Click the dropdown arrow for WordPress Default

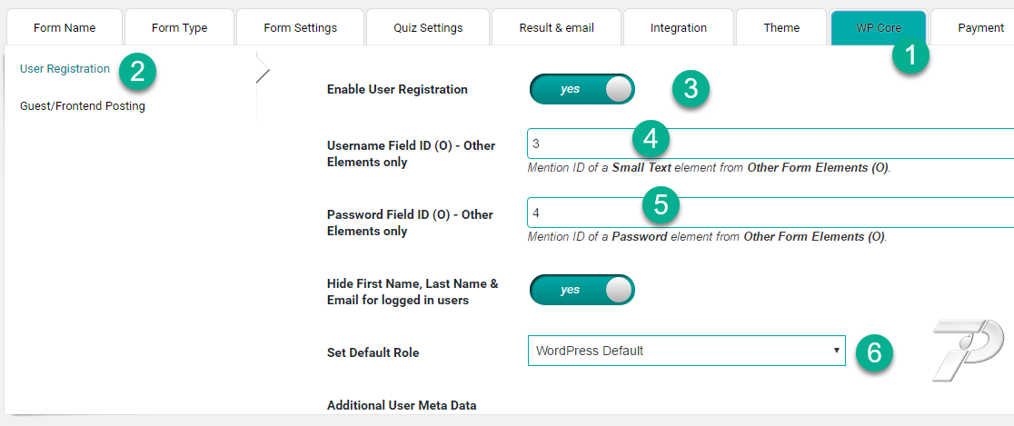pos(836,351)
